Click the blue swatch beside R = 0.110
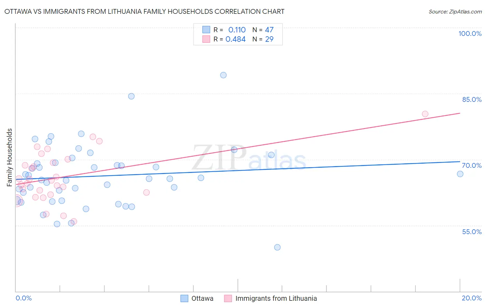Viewport: 486px width, 308px height. [x=206, y=30]
